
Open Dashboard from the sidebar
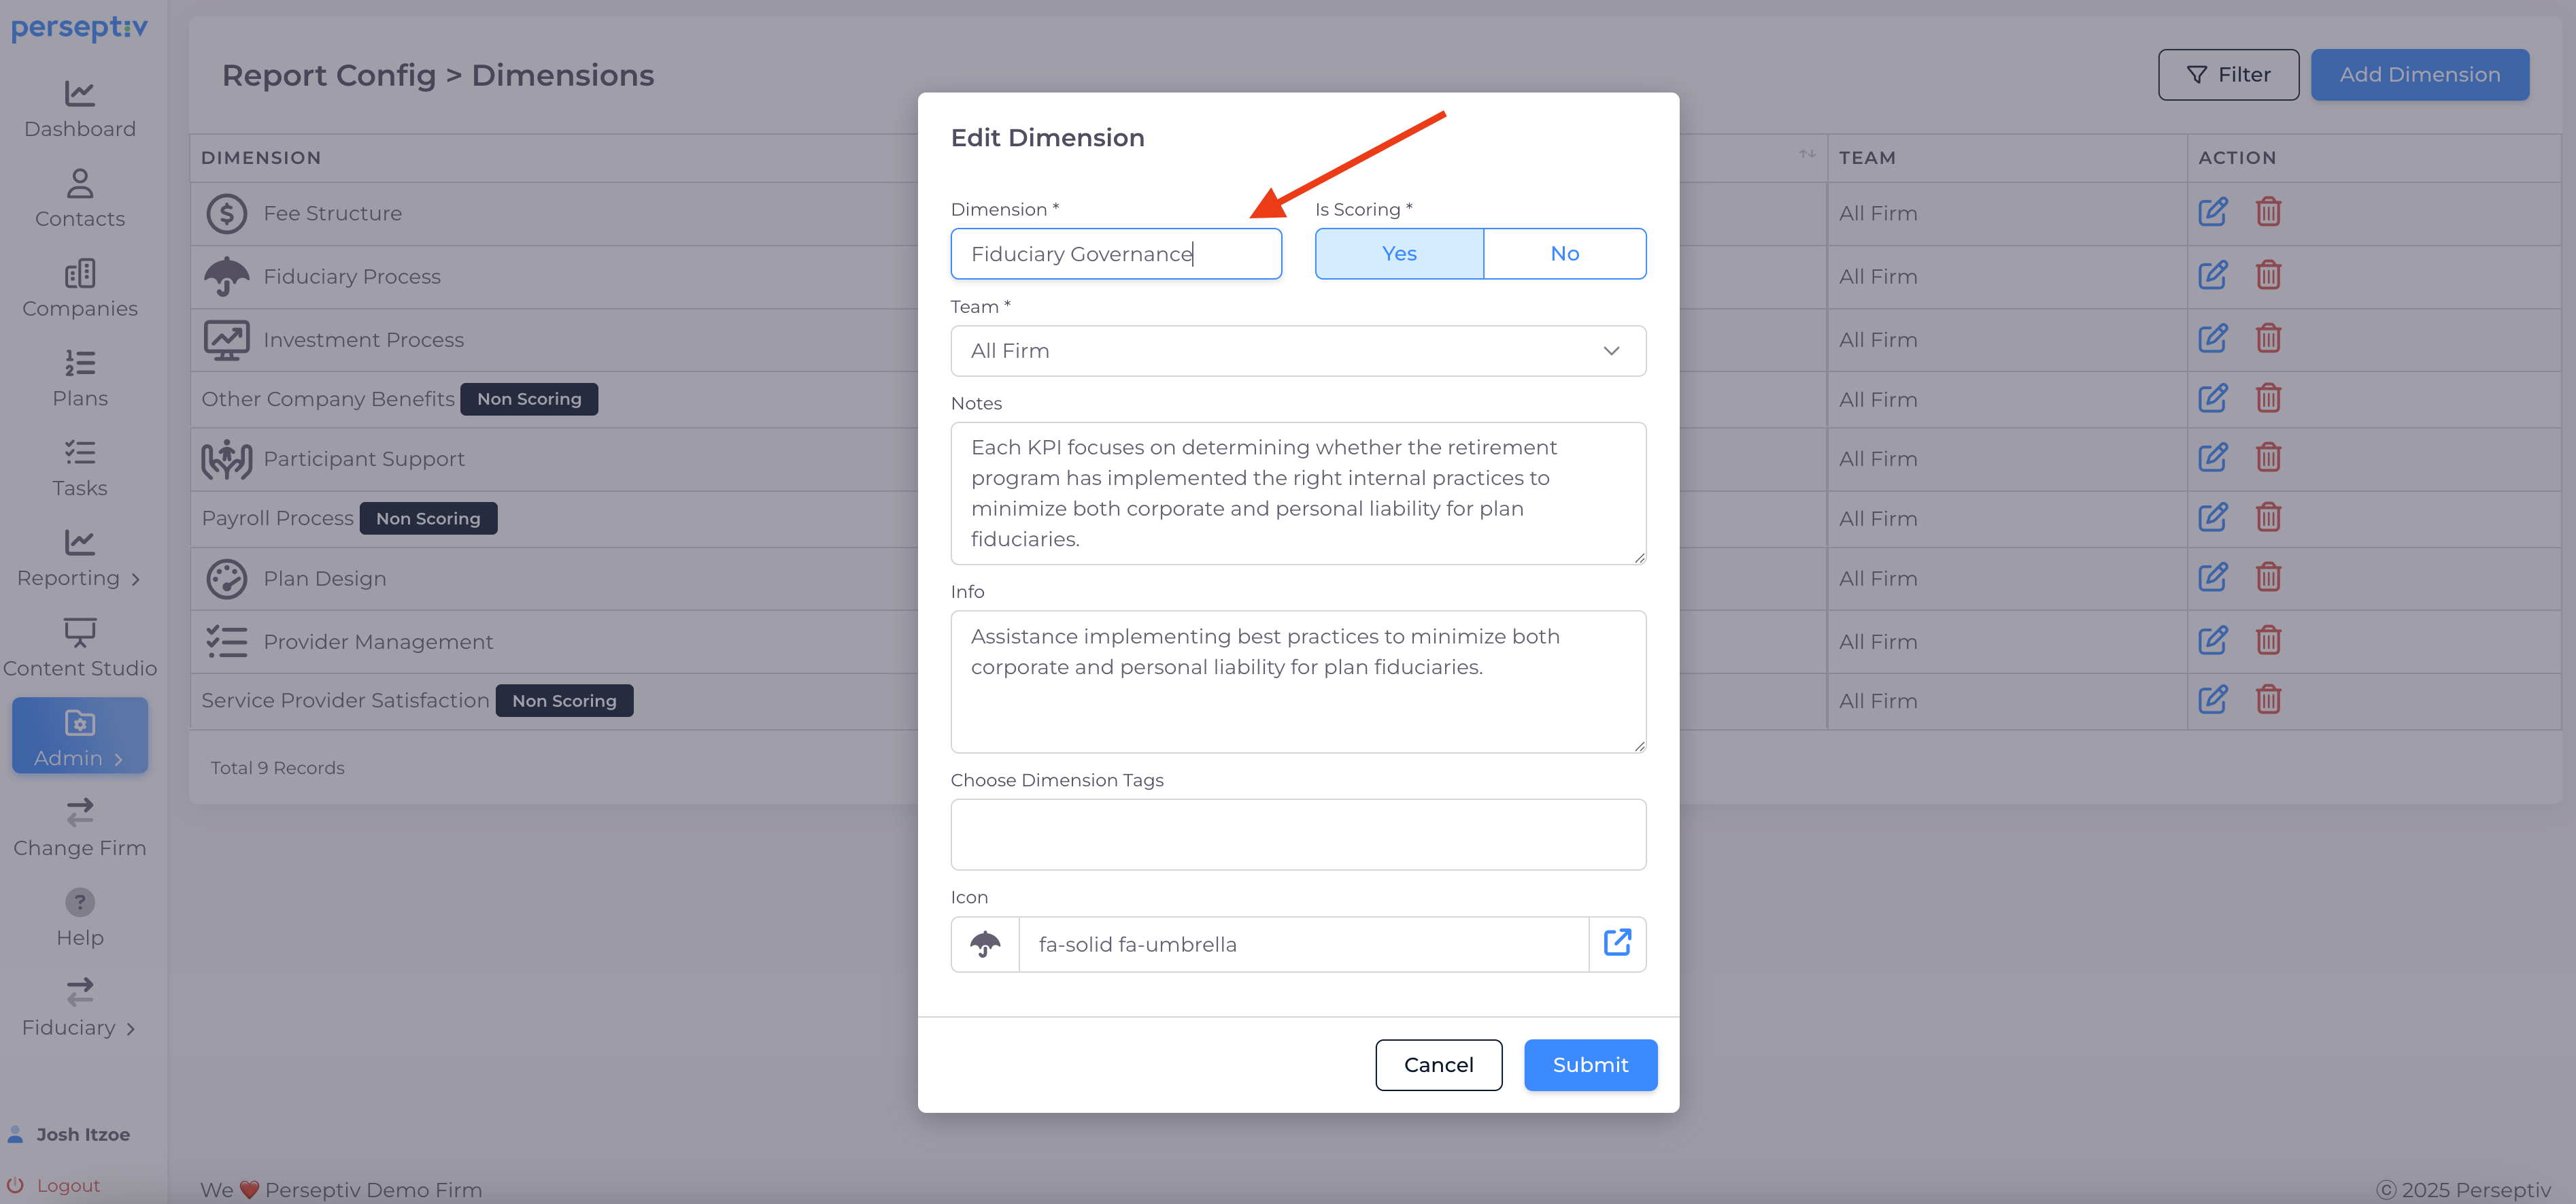point(80,109)
